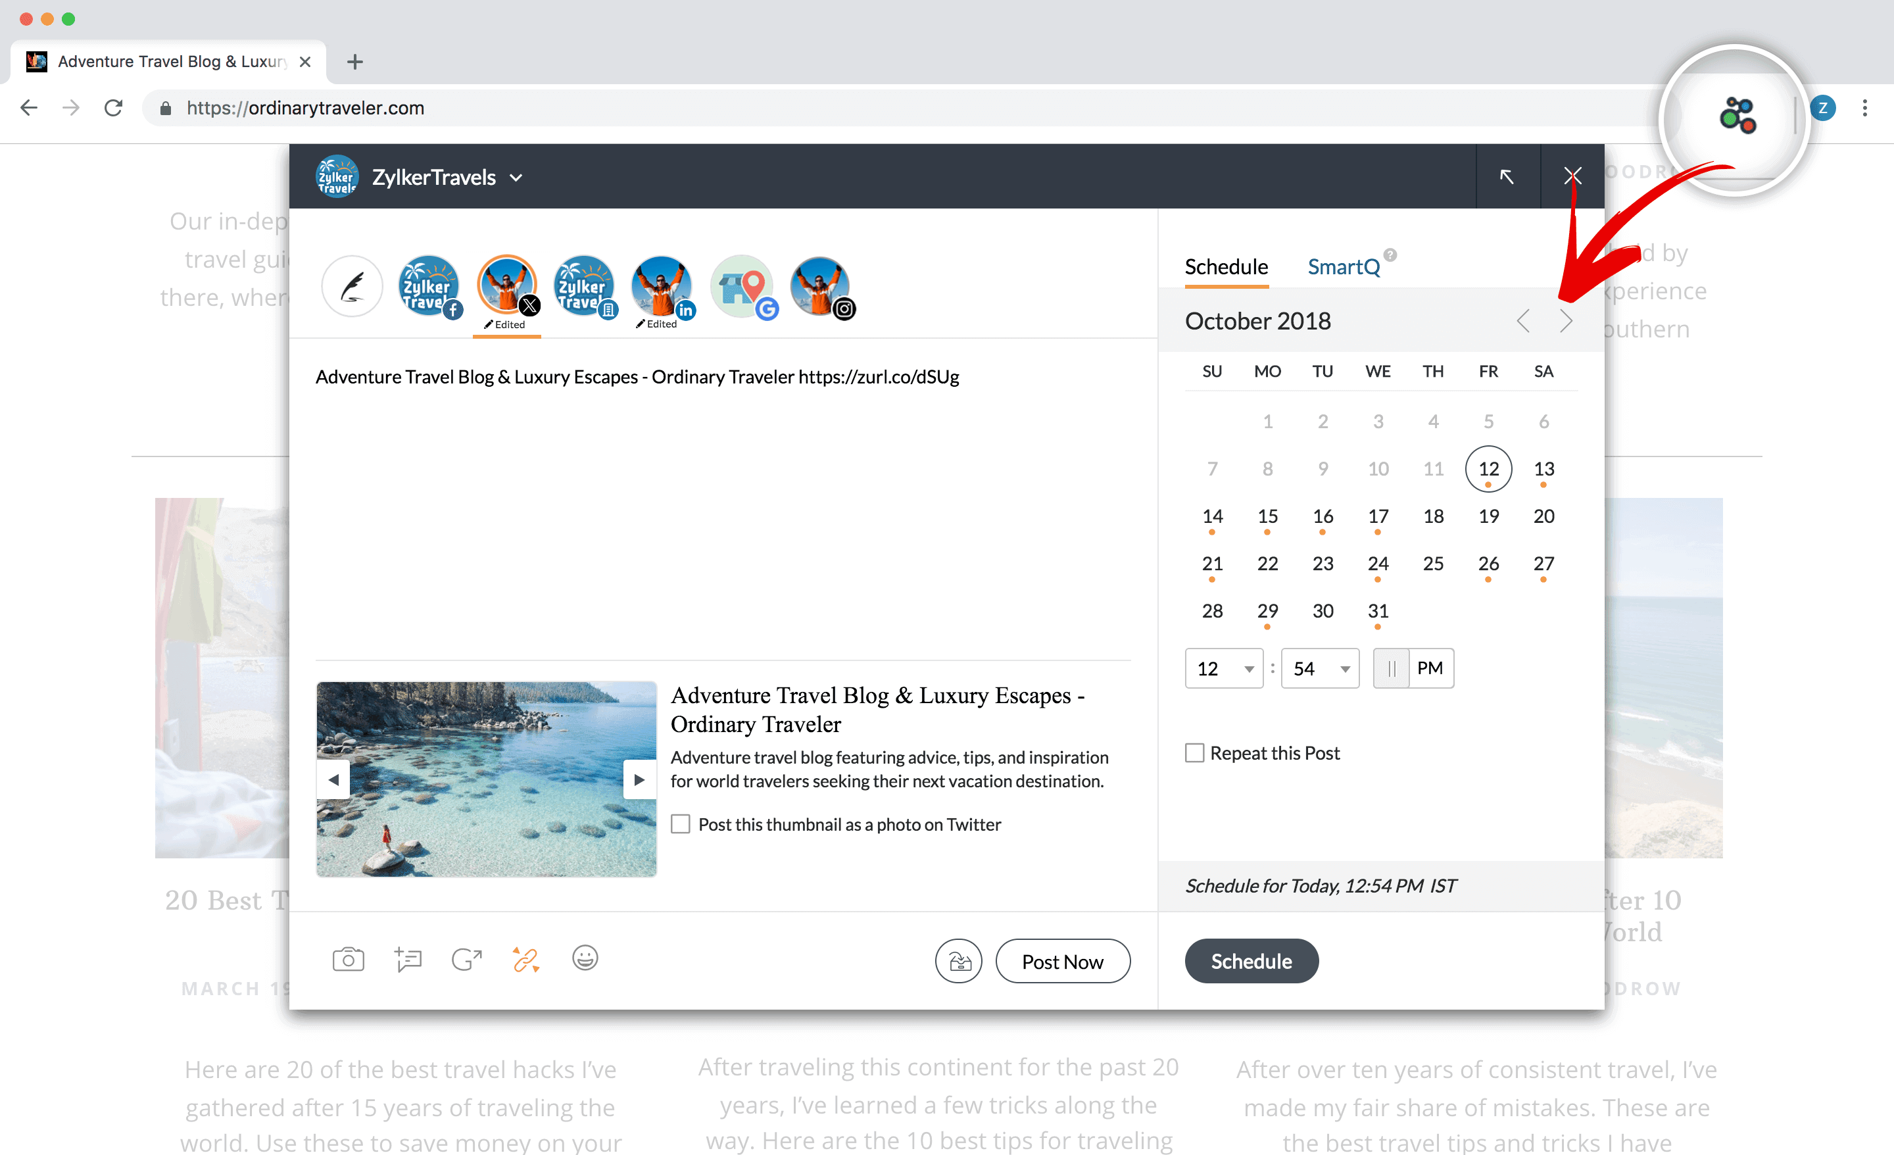The height and width of the screenshot is (1155, 1894).
Task: Select Schedule tab for calendar view
Action: [x=1226, y=266]
